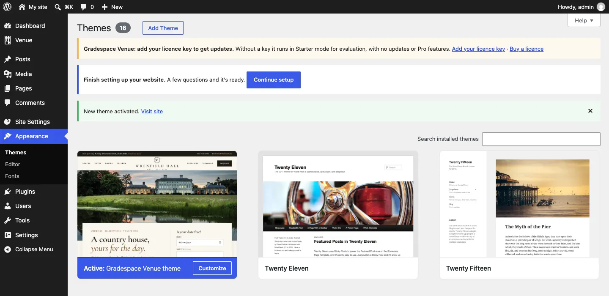609x296 pixels.
Task: Open the Comments sidebar menu item
Action: 34,103
